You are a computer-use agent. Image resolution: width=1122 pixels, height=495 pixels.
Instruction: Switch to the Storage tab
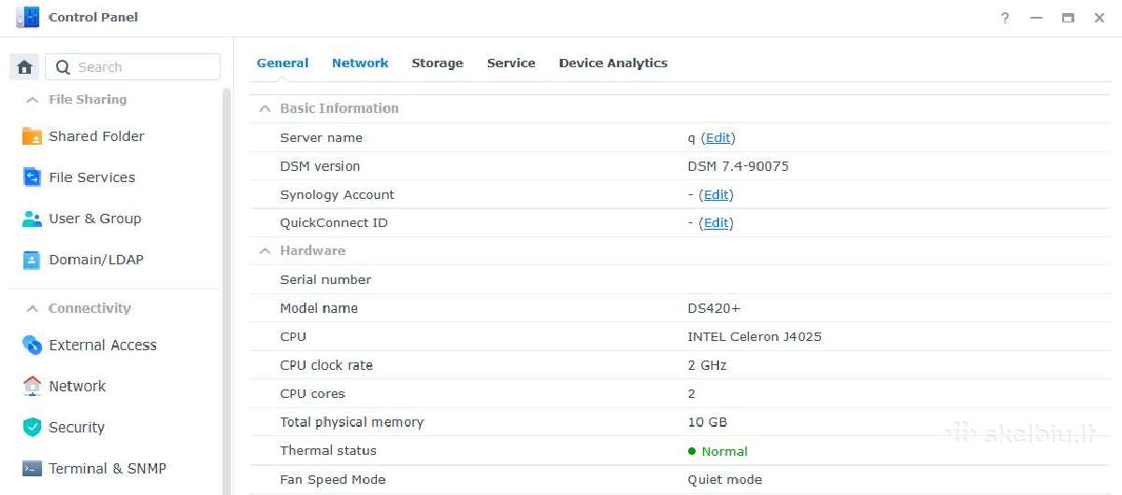click(x=438, y=64)
